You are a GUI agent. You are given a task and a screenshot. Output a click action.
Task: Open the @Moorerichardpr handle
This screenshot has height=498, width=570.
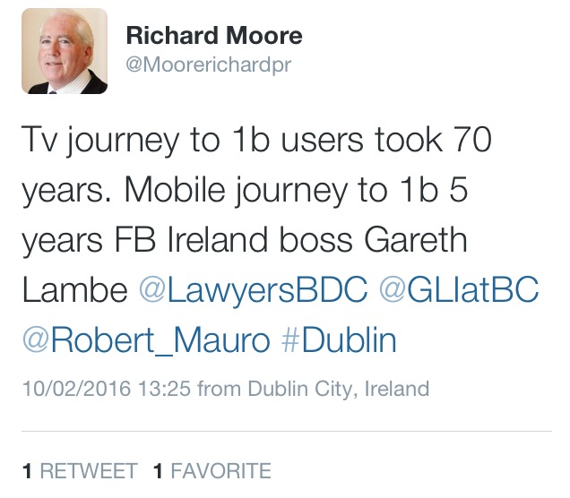[208, 66]
